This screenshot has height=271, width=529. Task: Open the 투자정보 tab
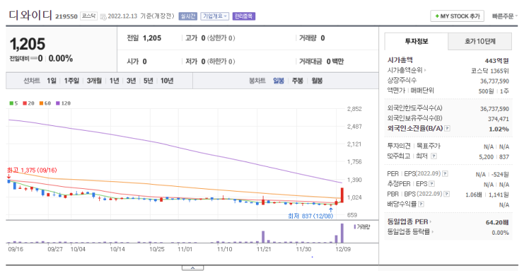pyautogui.click(x=416, y=41)
